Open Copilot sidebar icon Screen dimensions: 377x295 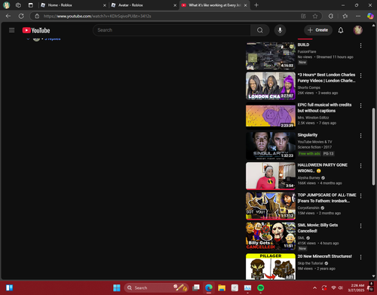point(370,16)
